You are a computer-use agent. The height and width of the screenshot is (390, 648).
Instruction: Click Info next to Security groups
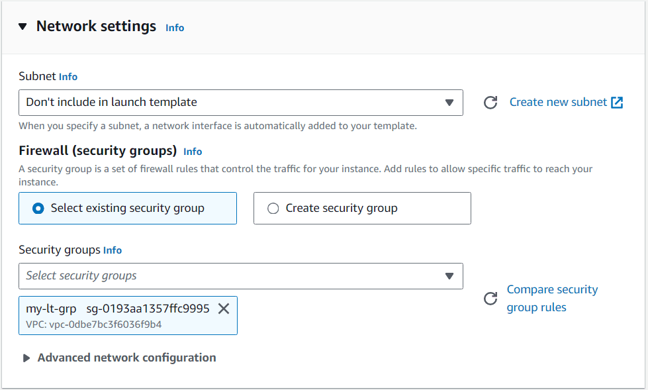(113, 250)
